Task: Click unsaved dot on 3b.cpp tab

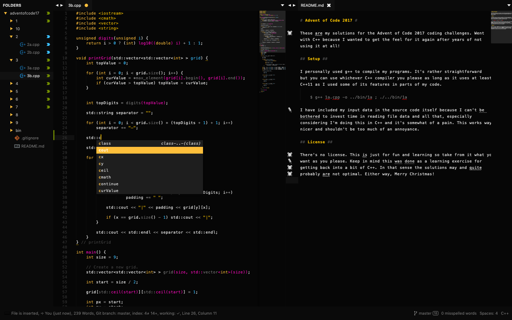Action: coord(86,5)
